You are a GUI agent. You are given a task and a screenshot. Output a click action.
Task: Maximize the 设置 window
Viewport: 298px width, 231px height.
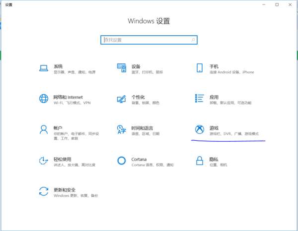[x=277, y=4]
